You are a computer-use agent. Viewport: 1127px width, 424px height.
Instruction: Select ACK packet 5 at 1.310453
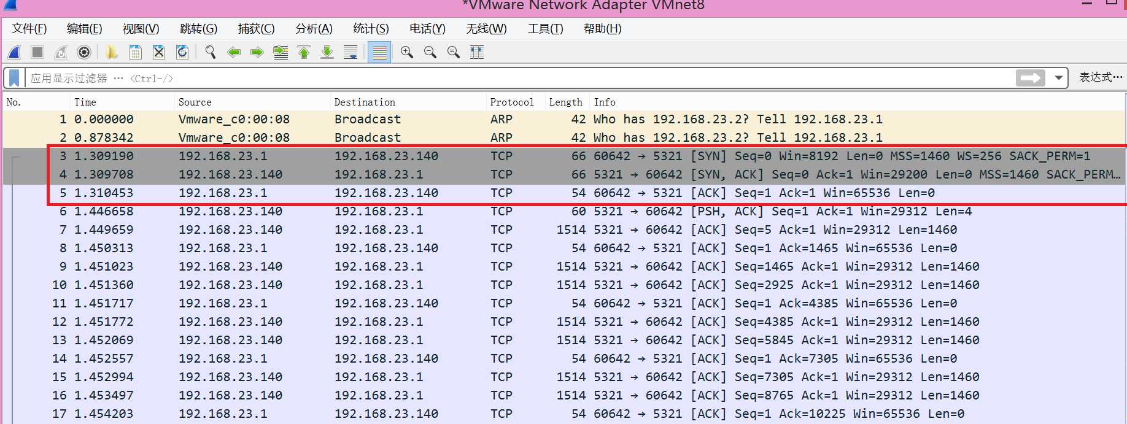tap(564, 193)
